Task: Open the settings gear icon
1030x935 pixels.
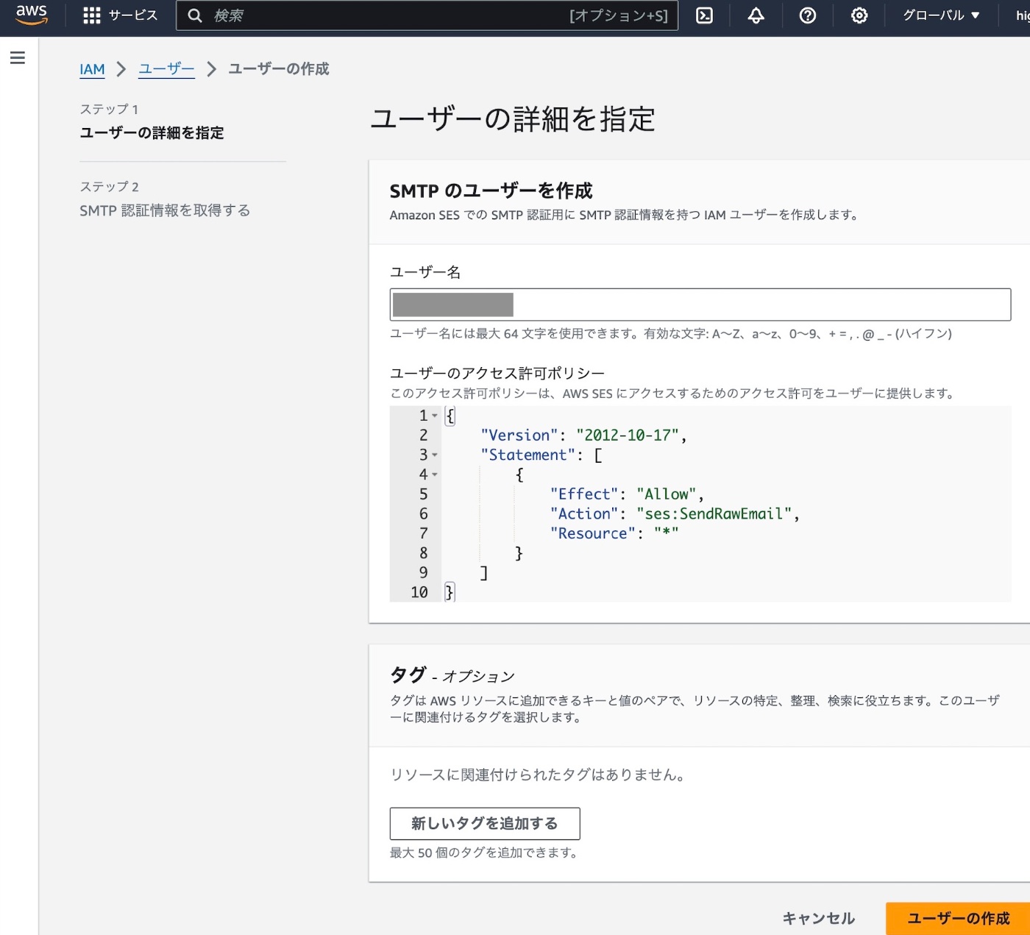Action: (x=859, y=15)
